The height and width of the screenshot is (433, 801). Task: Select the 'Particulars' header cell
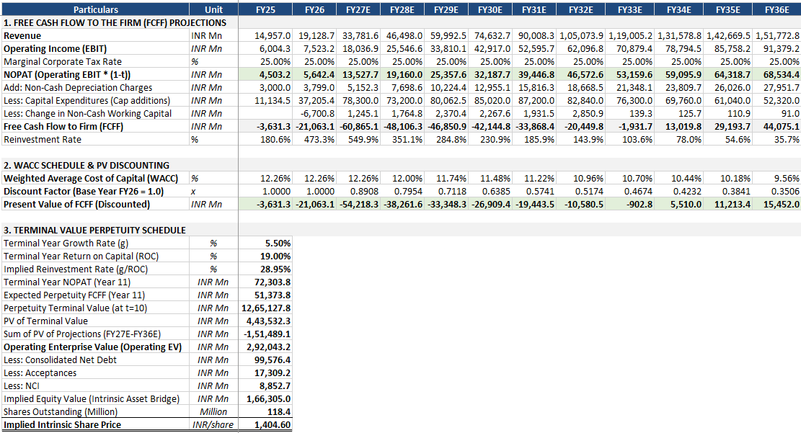95,9
